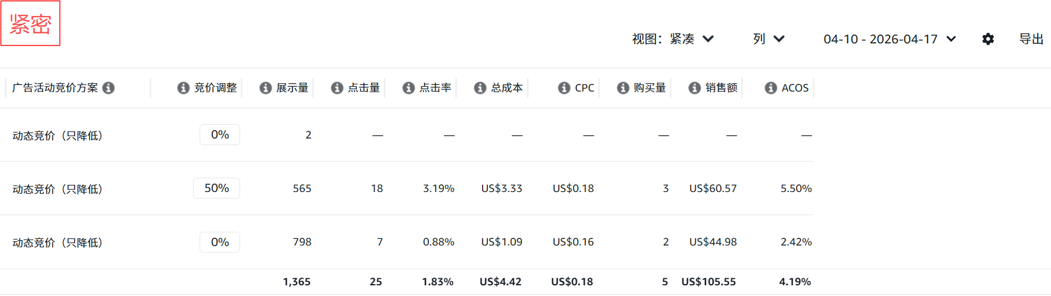The height and width of the screenshot is (296, 1051).
Task: Click the last row's 0% bid adjustment field
Action: click(220, 242)
